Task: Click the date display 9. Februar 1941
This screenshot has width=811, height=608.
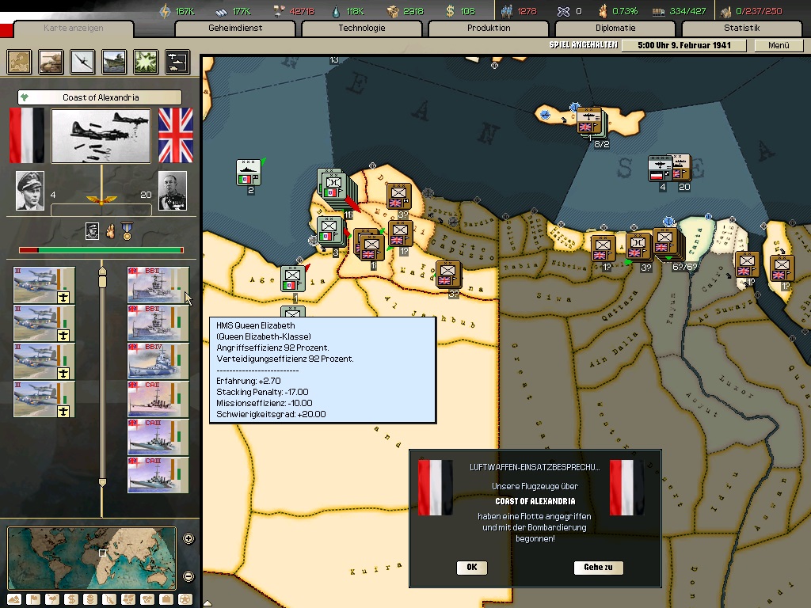Action: 683,46
